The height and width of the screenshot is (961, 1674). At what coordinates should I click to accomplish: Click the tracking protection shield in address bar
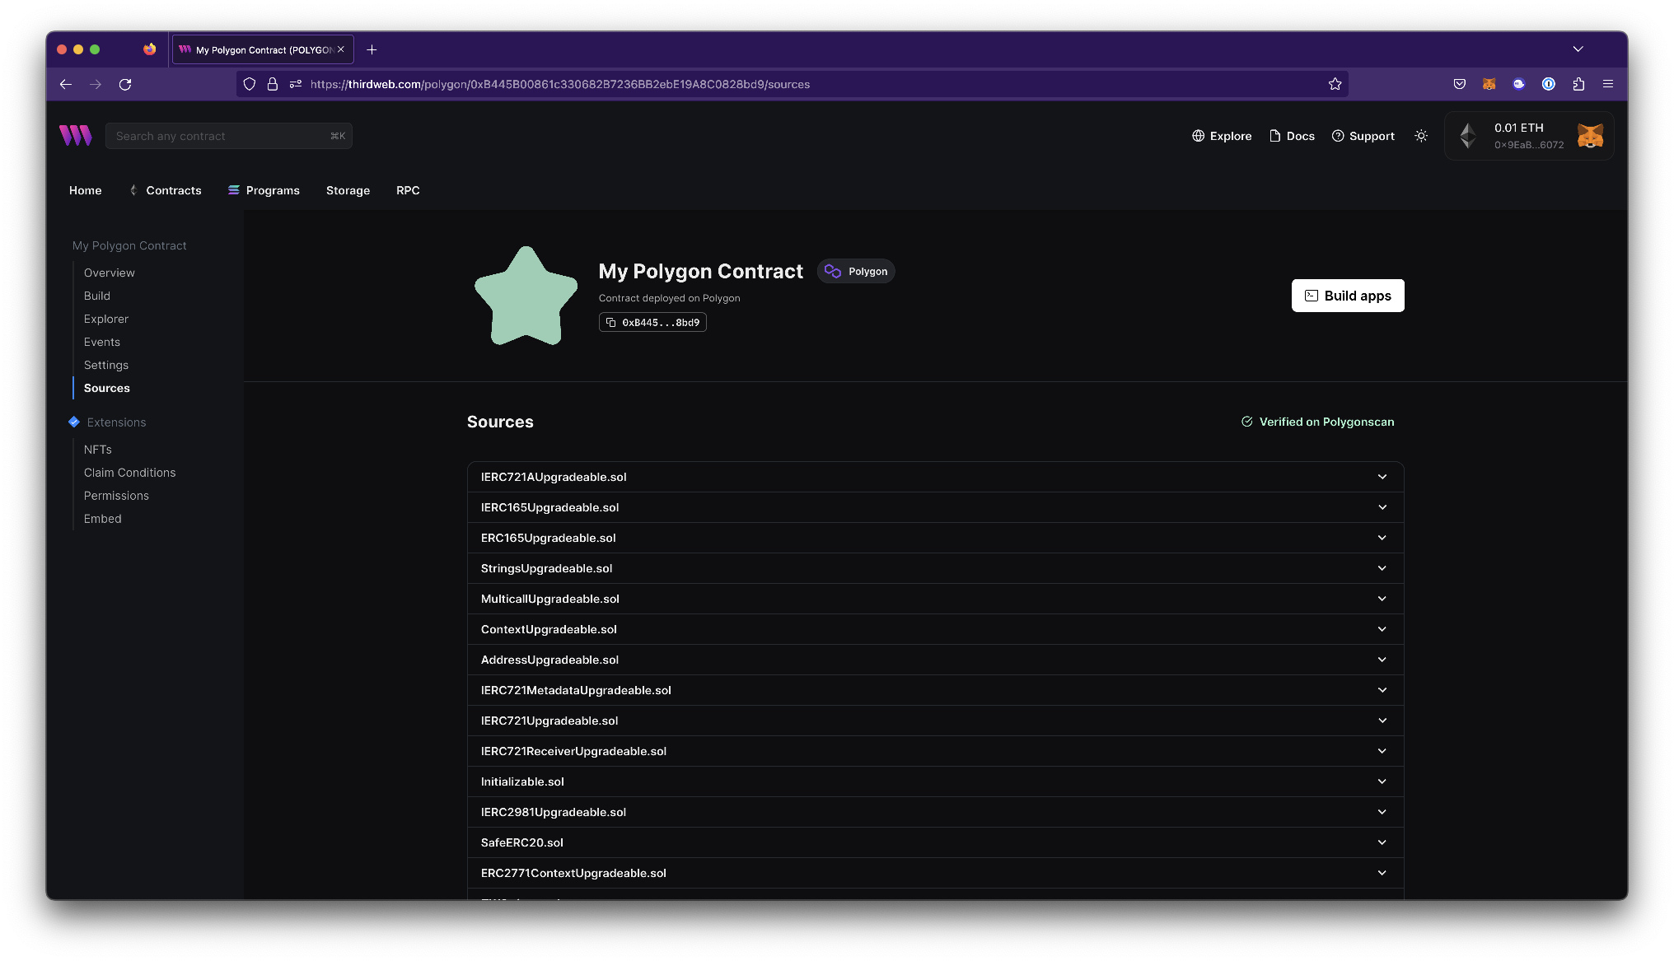tap(250, 84)
